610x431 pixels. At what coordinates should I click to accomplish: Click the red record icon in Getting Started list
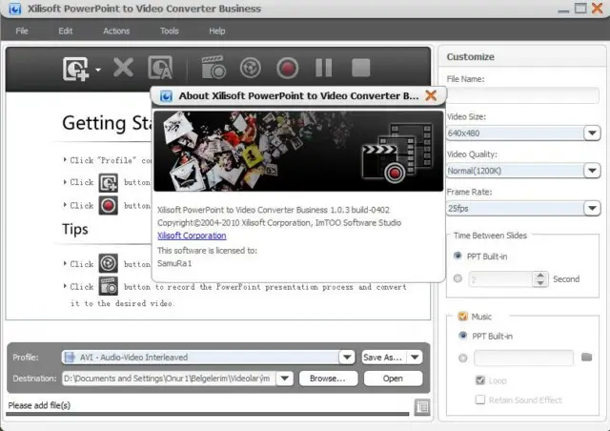[108, 206]
